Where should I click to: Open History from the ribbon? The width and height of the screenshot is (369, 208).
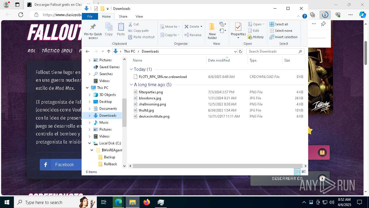tap(256, 37)
